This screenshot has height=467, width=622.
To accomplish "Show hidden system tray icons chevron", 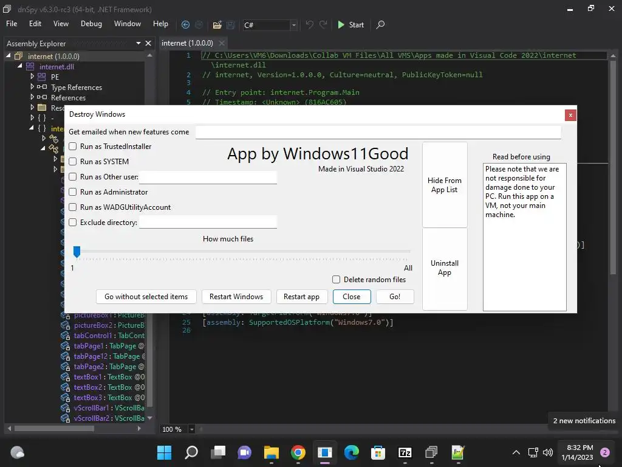I will tap(516, 452).
